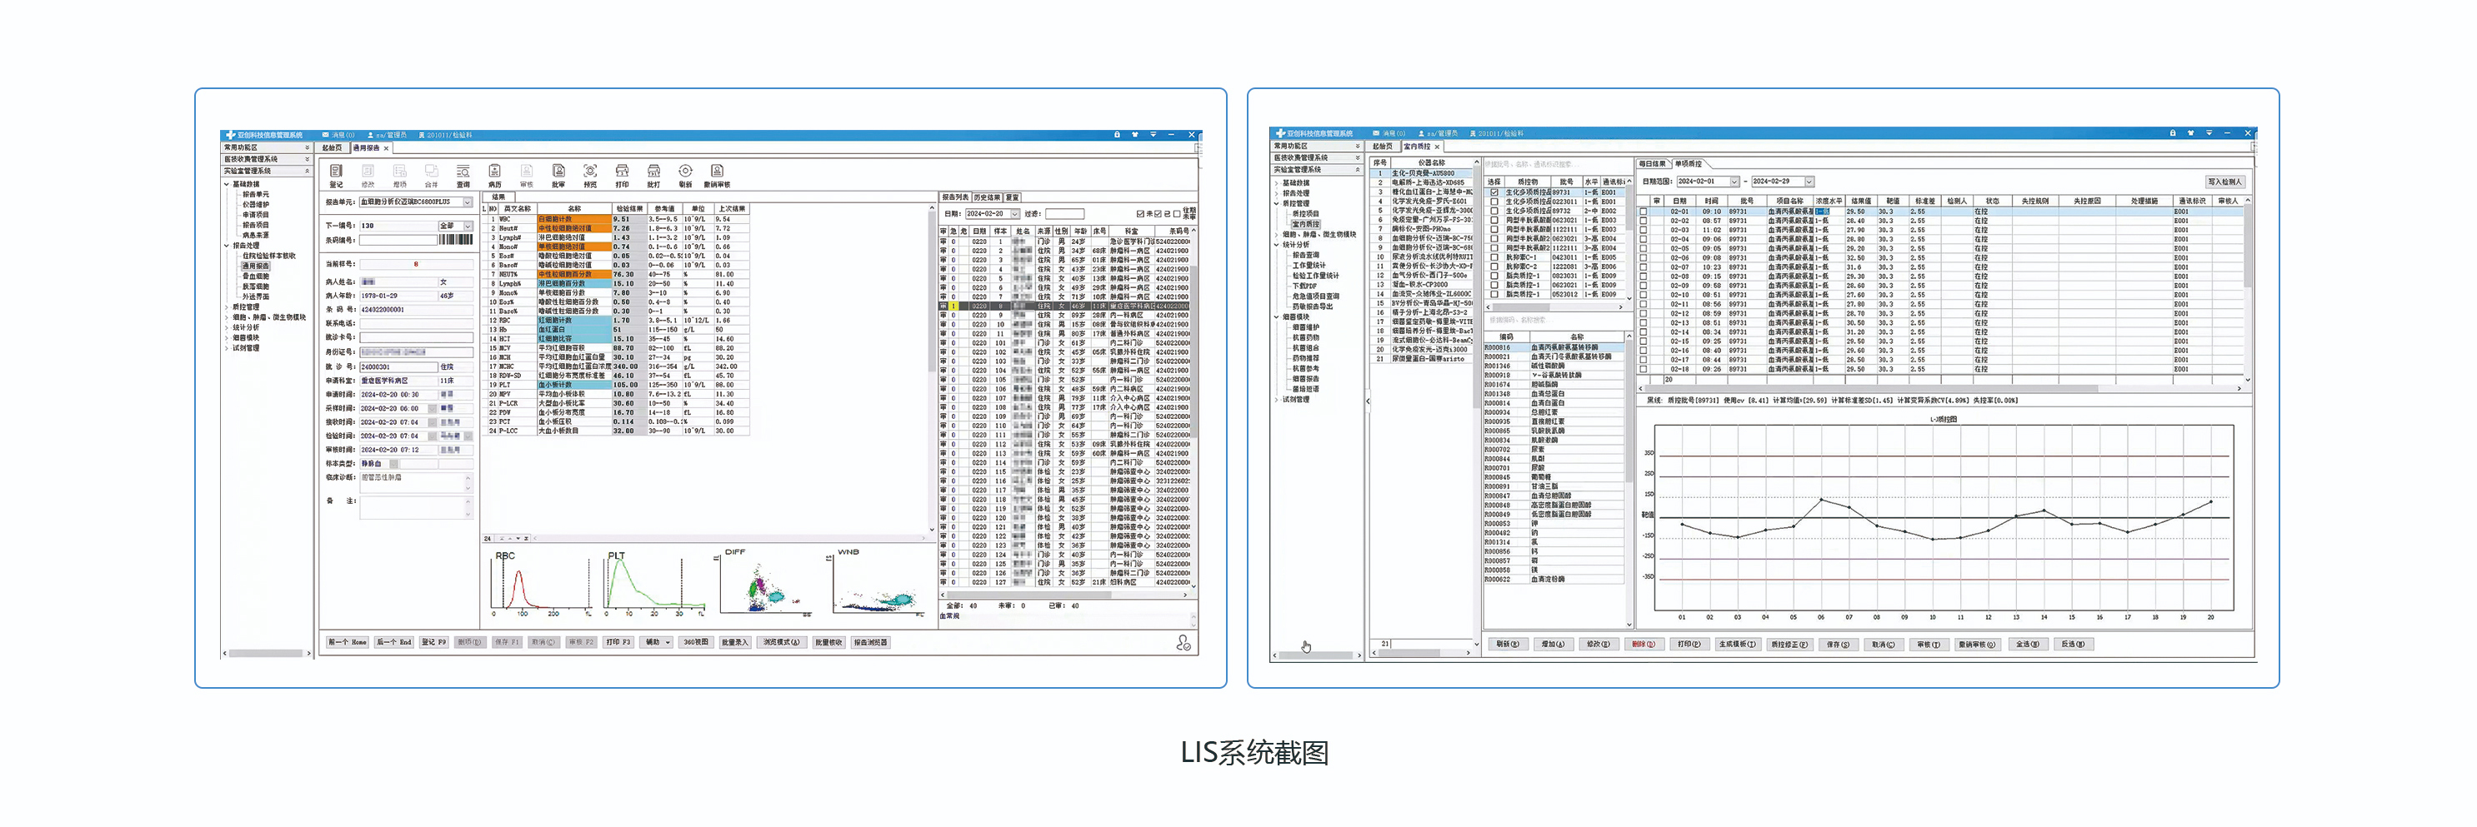
Task: Click the 条码编号 input field
Action: click(x=398, y=239)
